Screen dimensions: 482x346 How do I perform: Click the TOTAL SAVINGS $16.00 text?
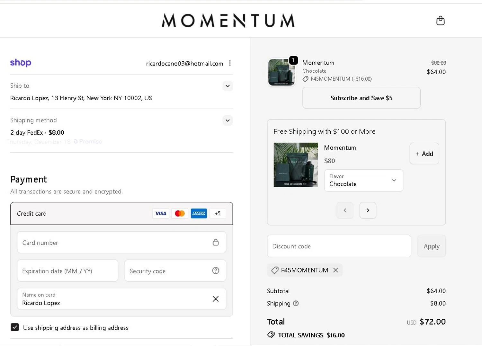[x=311, y=335]
